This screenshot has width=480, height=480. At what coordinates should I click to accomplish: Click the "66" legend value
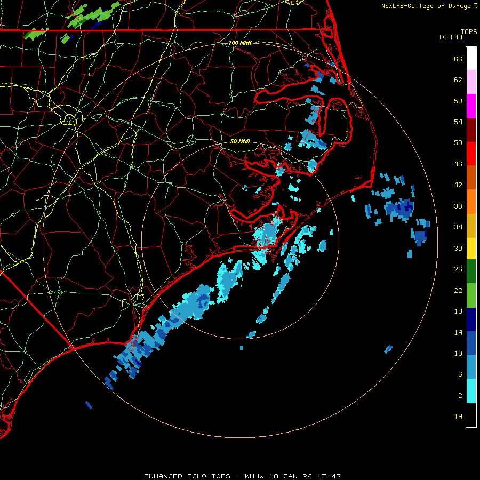click(x=458, y=59)
